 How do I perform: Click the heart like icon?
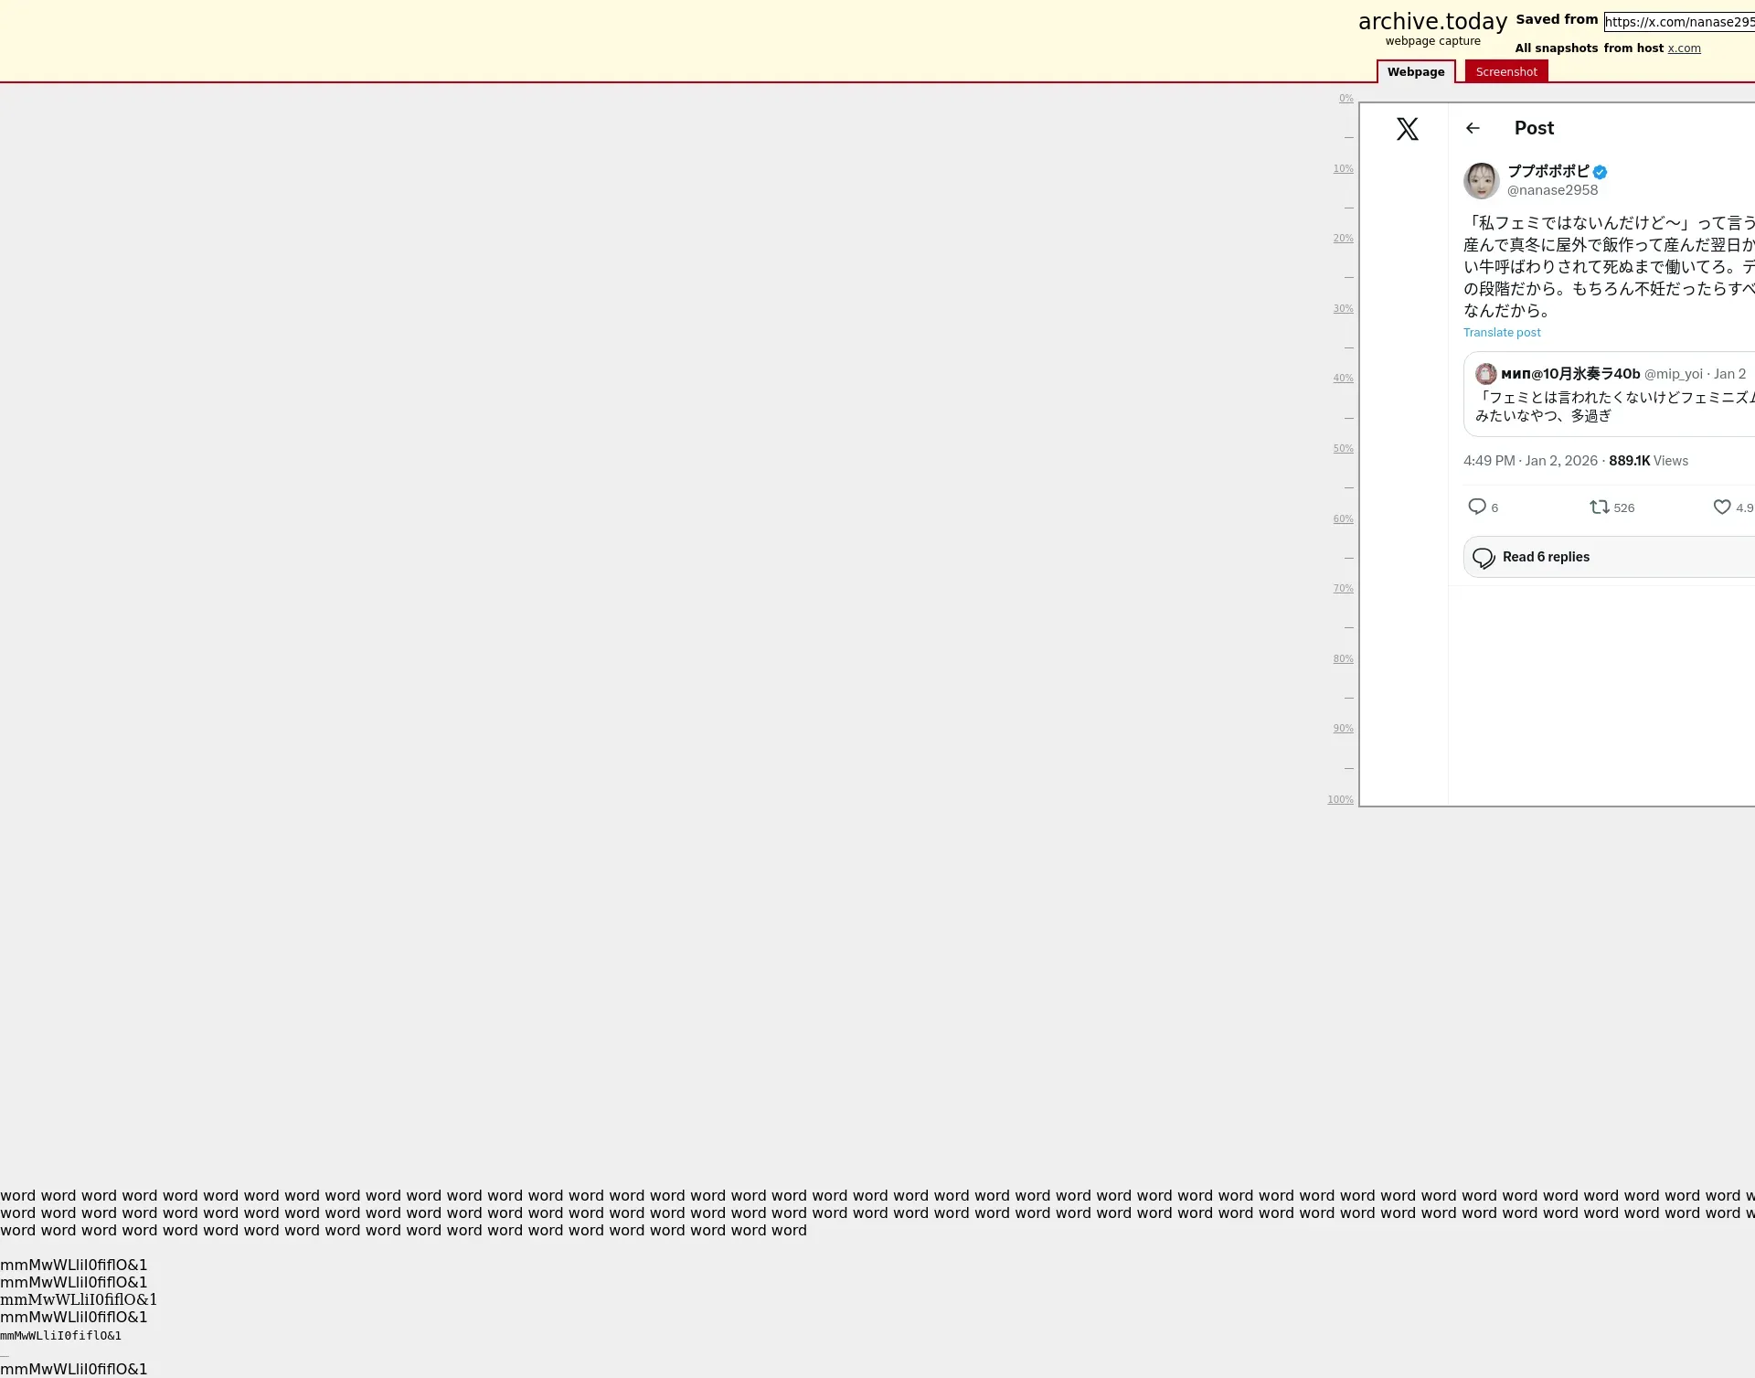pyautogui.click(x=1721, y=507)
